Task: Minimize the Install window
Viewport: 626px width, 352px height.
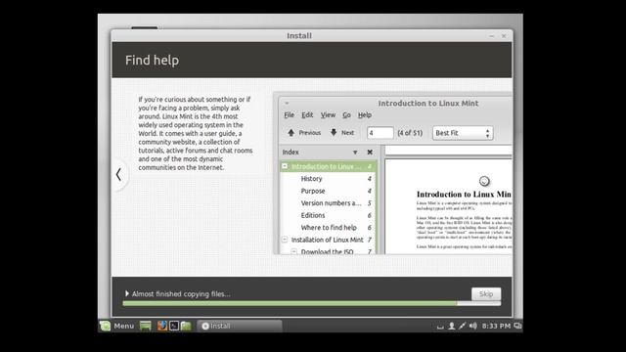Action: pyautogui.click(x=491, y=36)
